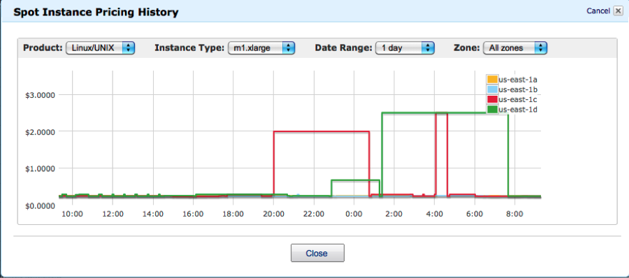Screen dimensions: 629x278
Task: Click the 20:00 x-axis time label
Action: coord(273,214)
